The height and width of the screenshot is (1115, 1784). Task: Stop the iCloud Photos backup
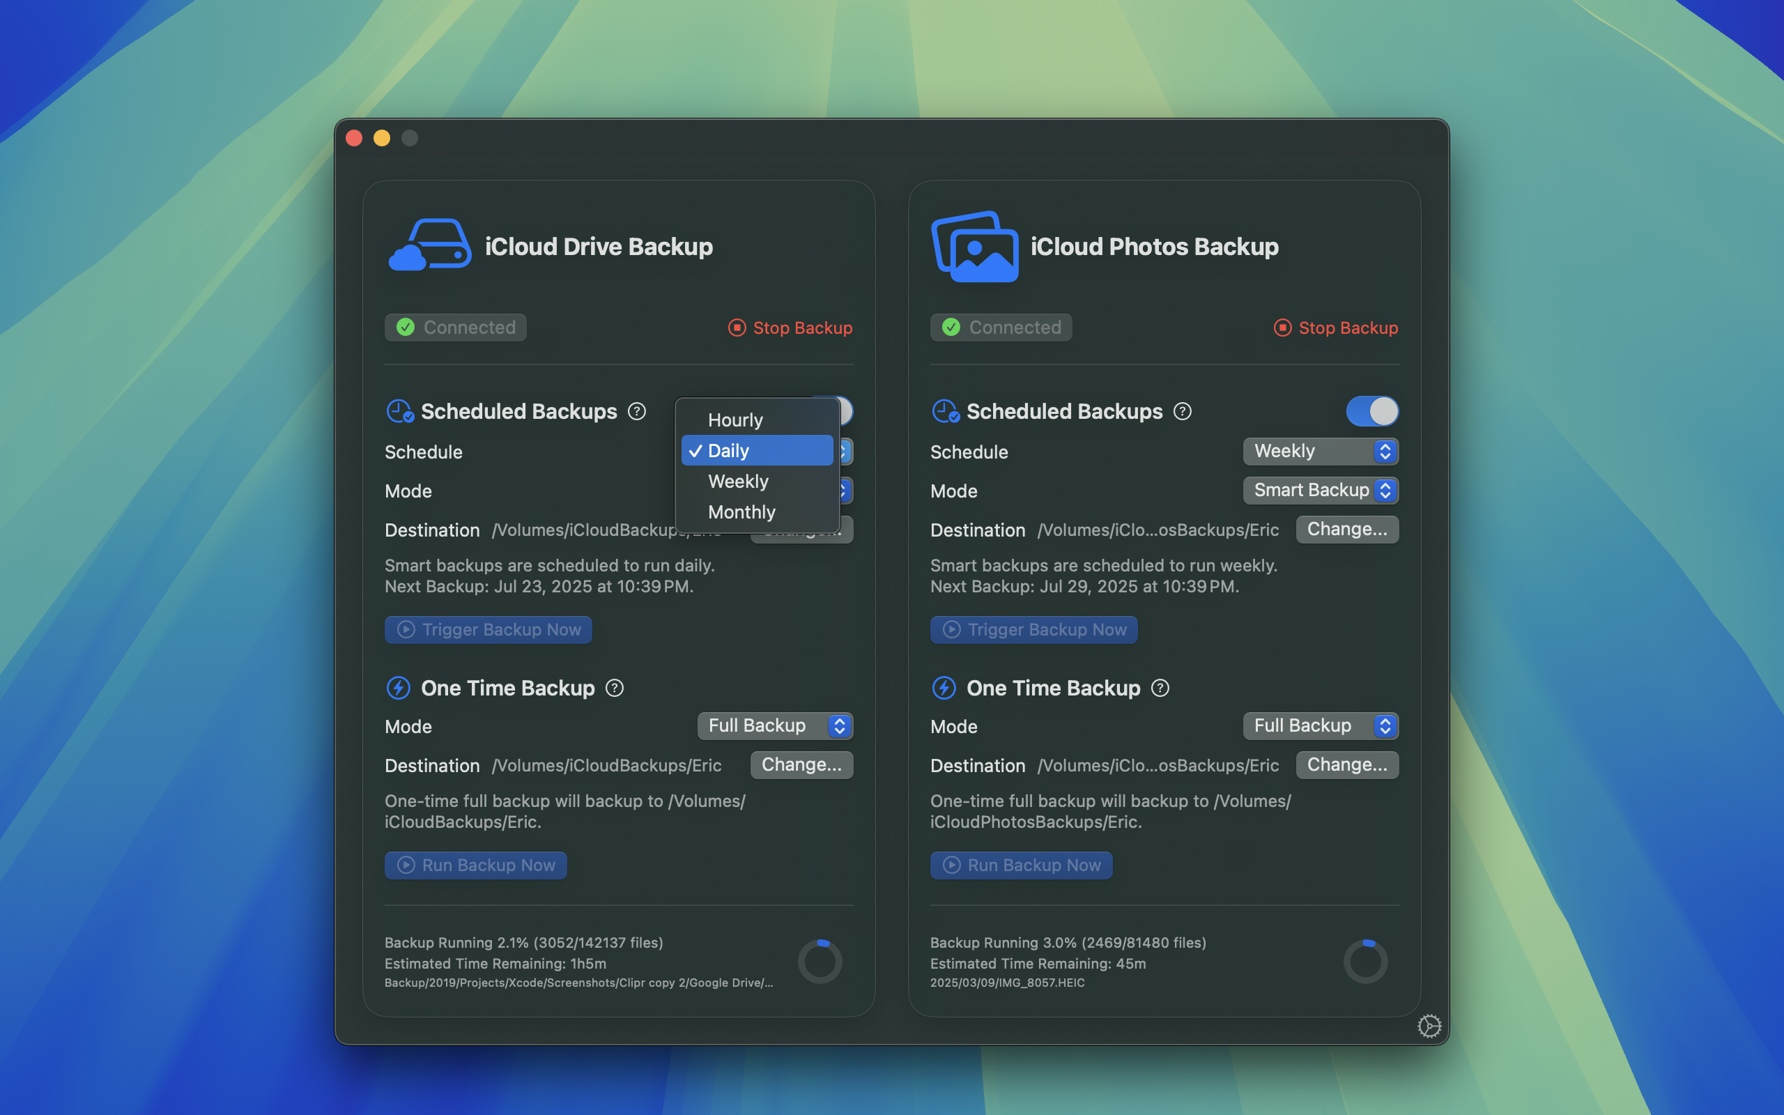click(x=1336, y=328)
